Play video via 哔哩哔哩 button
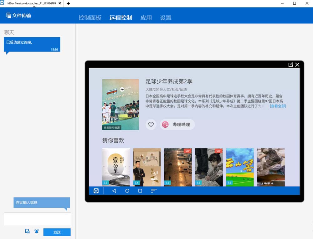The width and height of the screenshot is (313, 239). [x=177, y=124]
